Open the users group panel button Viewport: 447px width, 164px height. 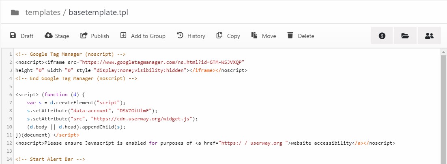[429, 36]
